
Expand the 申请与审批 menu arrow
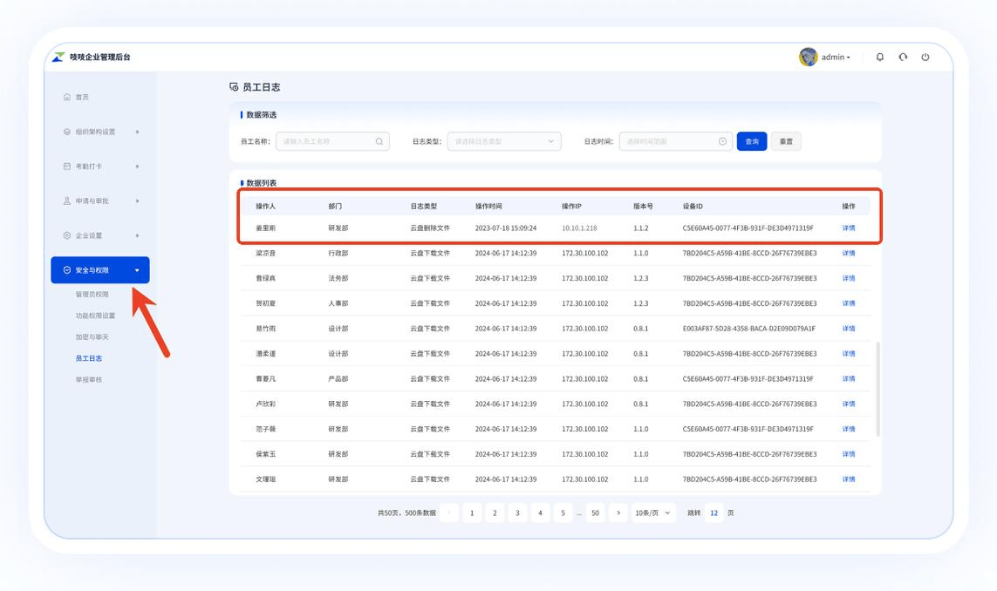click(x=137, y=200)
